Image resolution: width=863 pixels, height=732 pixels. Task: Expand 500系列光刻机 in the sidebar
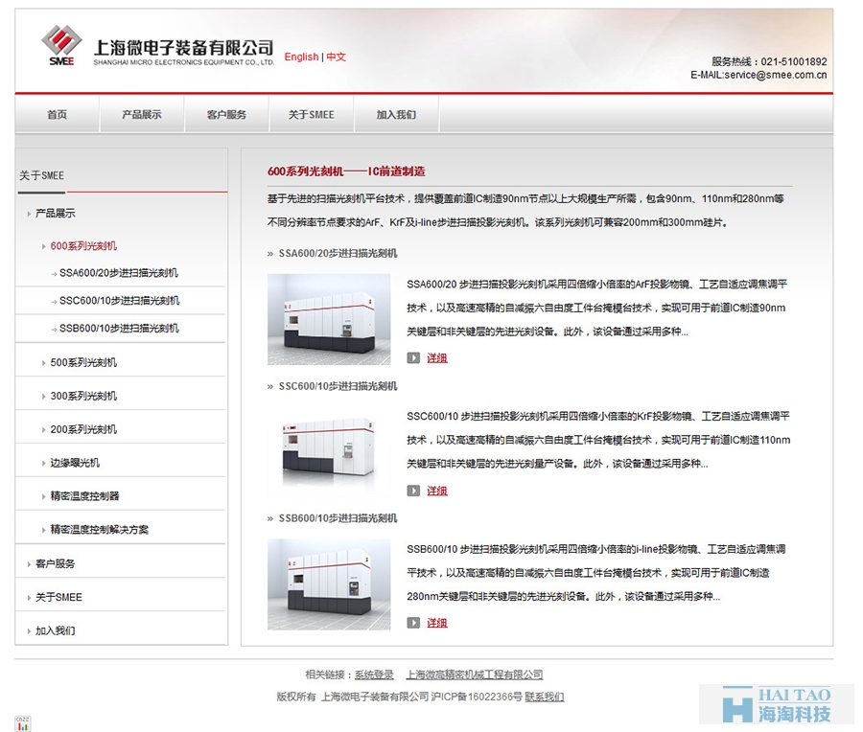(83, 362)
